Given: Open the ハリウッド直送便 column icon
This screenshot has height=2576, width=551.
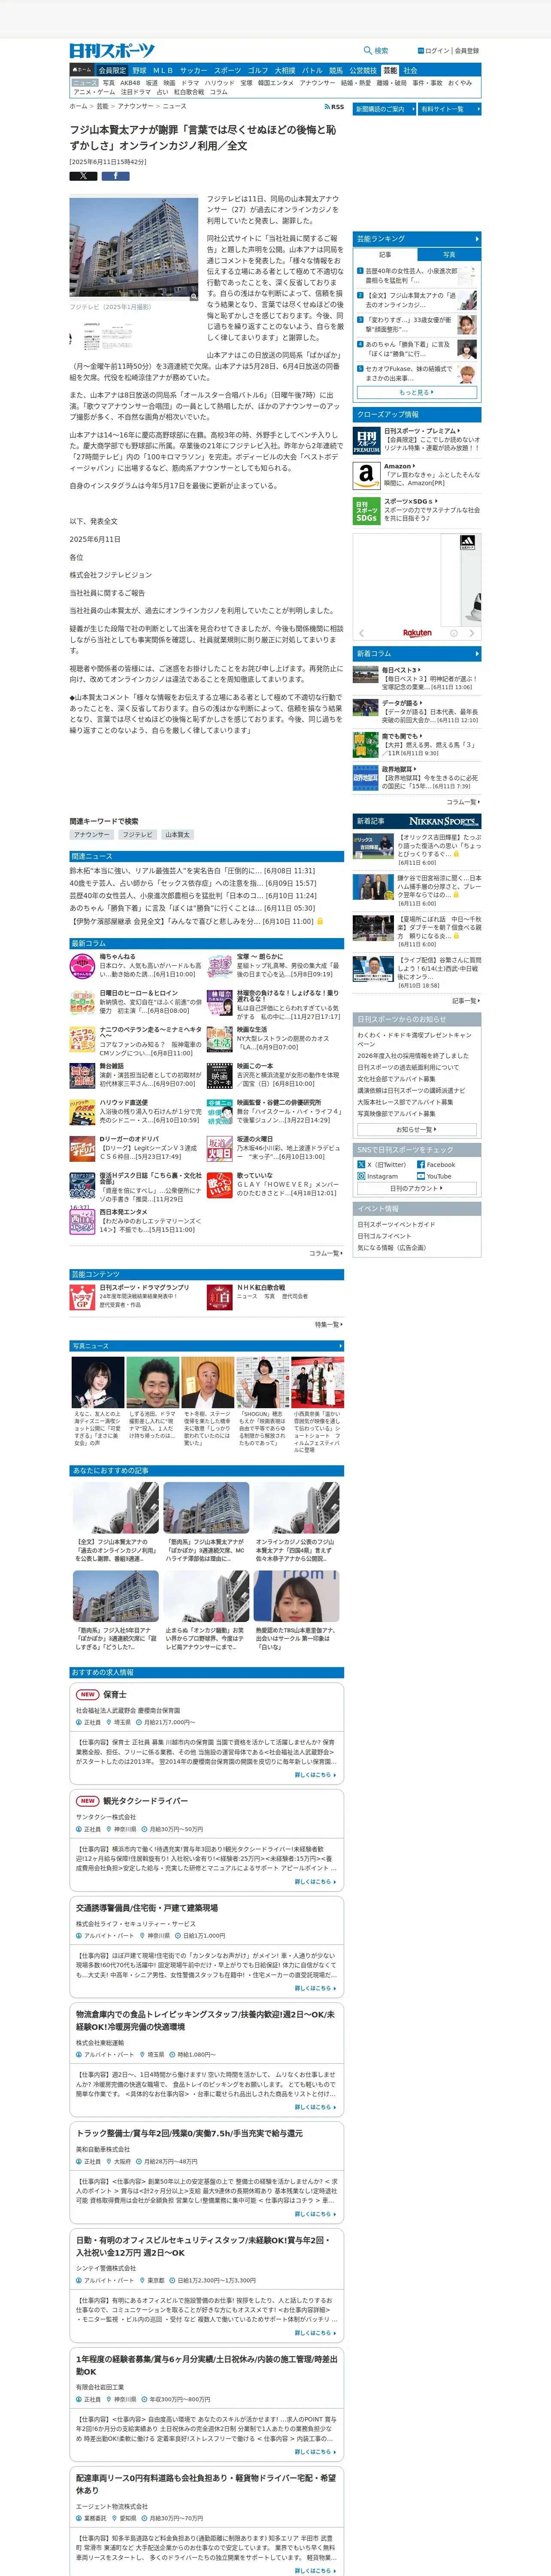Looking at the screenshot, I should (82, 1113).
